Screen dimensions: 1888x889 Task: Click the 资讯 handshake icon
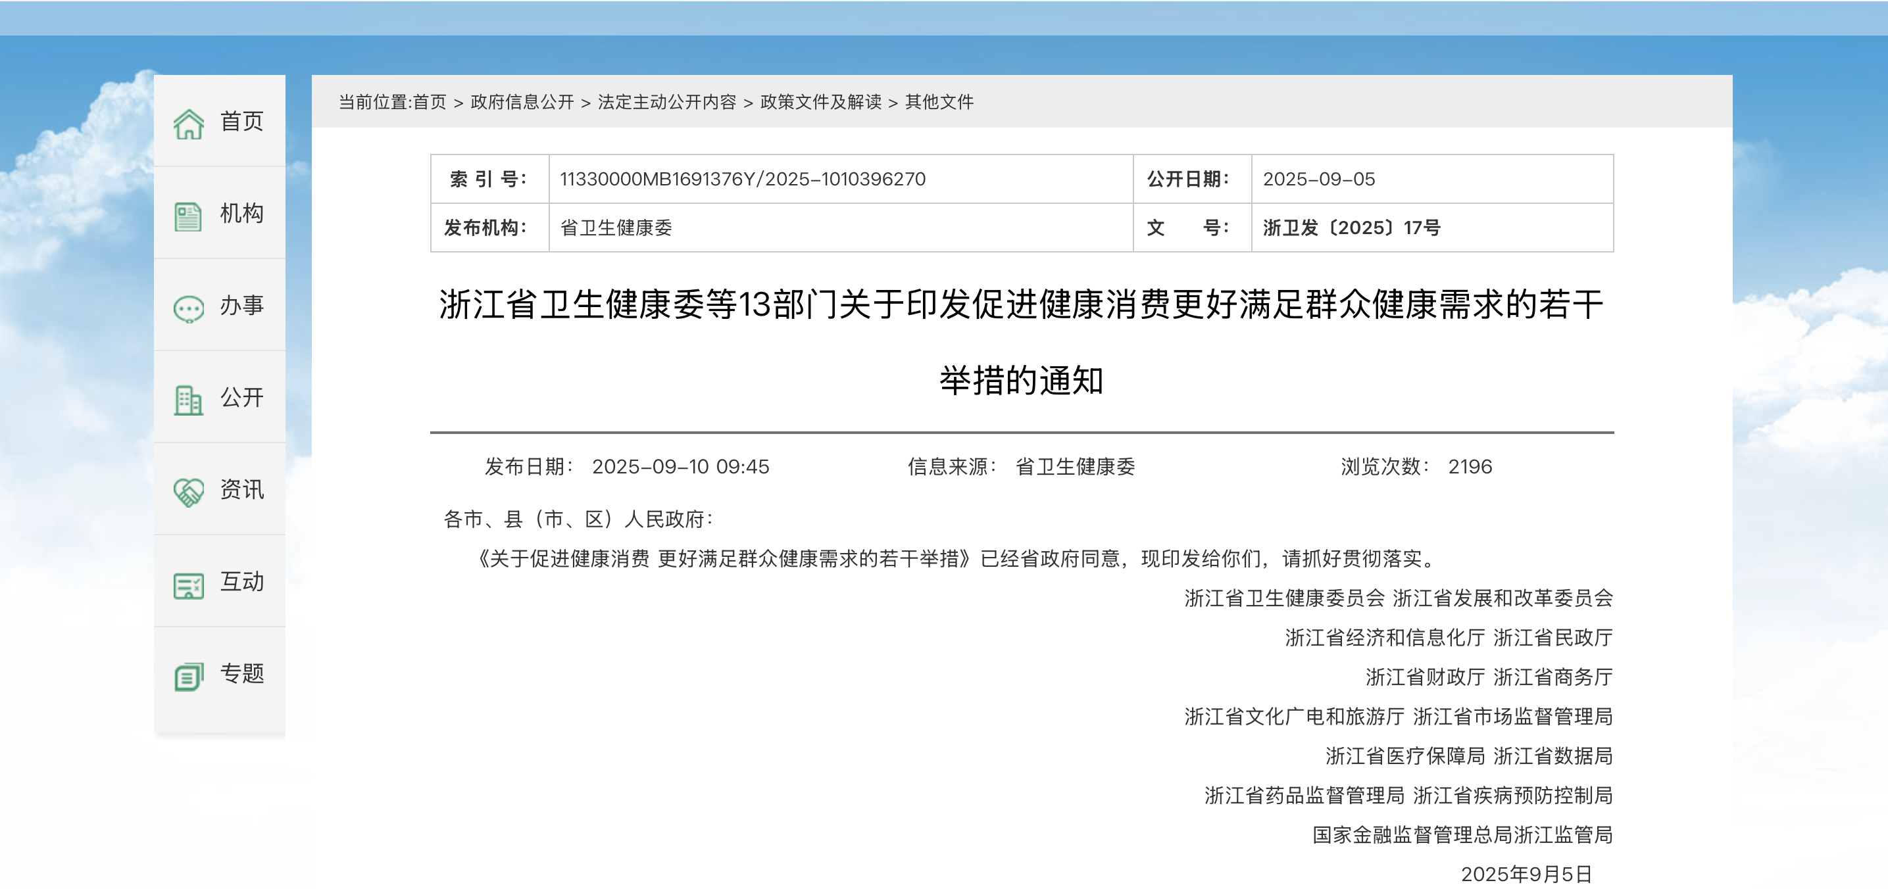[188, 492]
